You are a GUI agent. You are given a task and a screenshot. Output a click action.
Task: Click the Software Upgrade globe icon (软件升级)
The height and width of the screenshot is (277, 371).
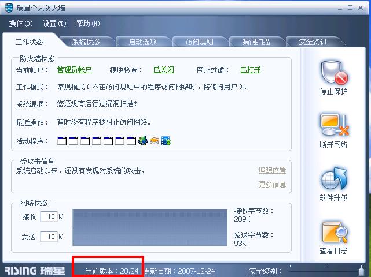(334, 178)
